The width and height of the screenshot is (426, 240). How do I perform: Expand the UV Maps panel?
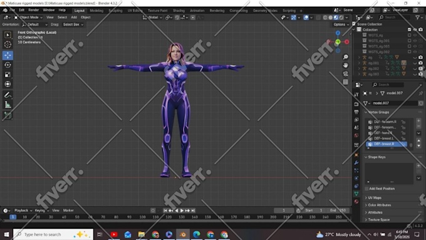point(366,198)
